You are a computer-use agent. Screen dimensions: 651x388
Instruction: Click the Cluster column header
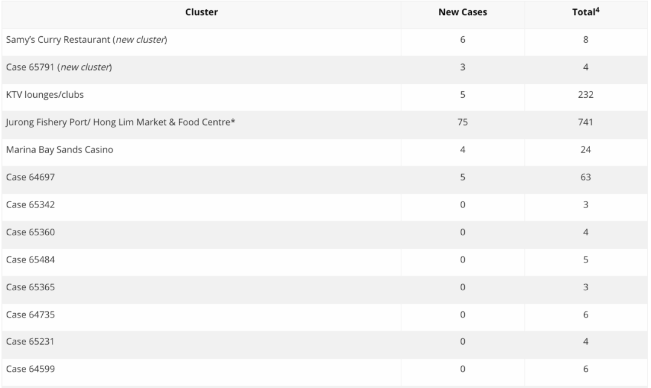point(201,13)
